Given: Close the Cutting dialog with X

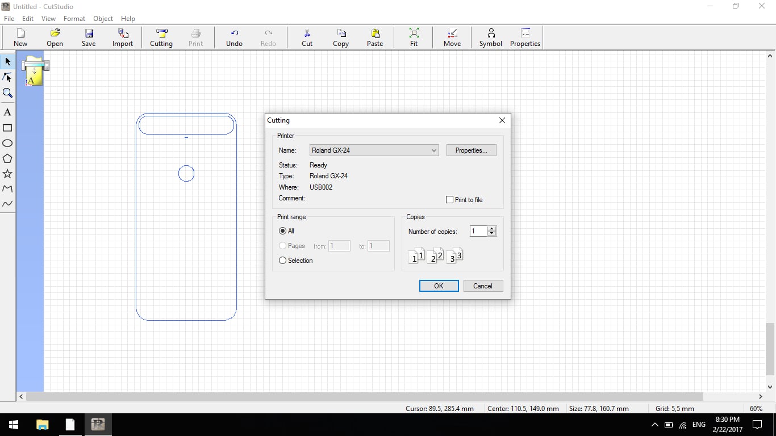Looking at the screenshot, I should point(502,120).
